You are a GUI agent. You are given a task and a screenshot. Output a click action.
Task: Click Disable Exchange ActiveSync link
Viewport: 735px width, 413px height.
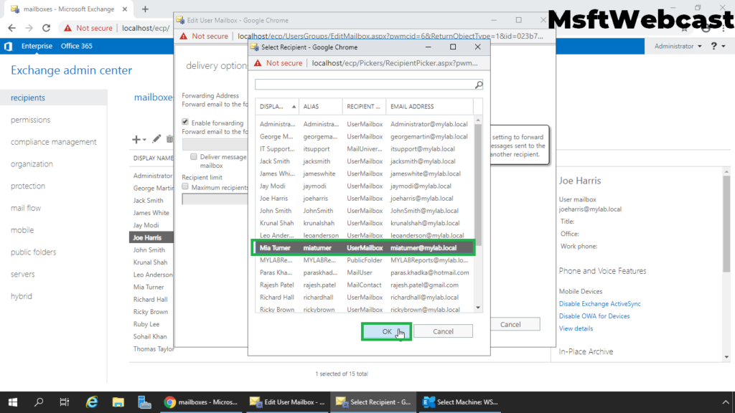[599, 304]
